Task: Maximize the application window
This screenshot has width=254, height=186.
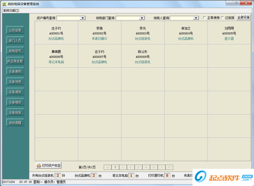Action: pyautogui.click(x=237, y=3)
